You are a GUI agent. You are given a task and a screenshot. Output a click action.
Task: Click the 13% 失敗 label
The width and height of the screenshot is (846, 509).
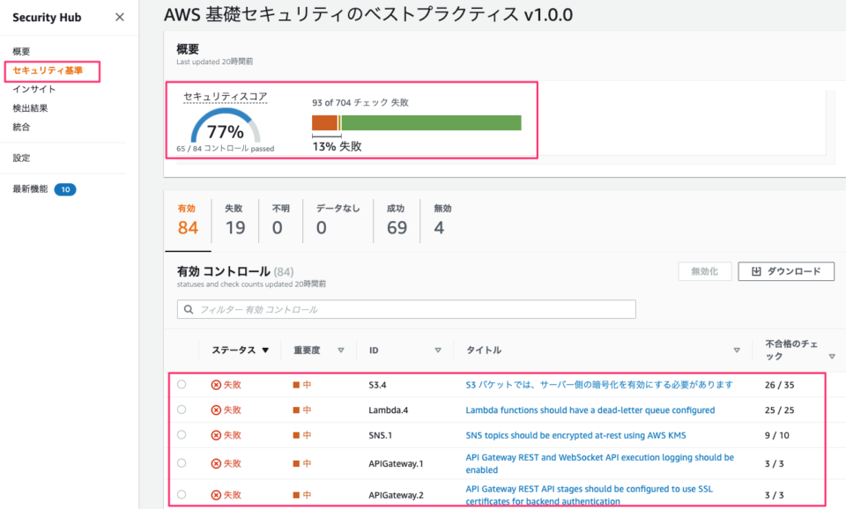338,146
